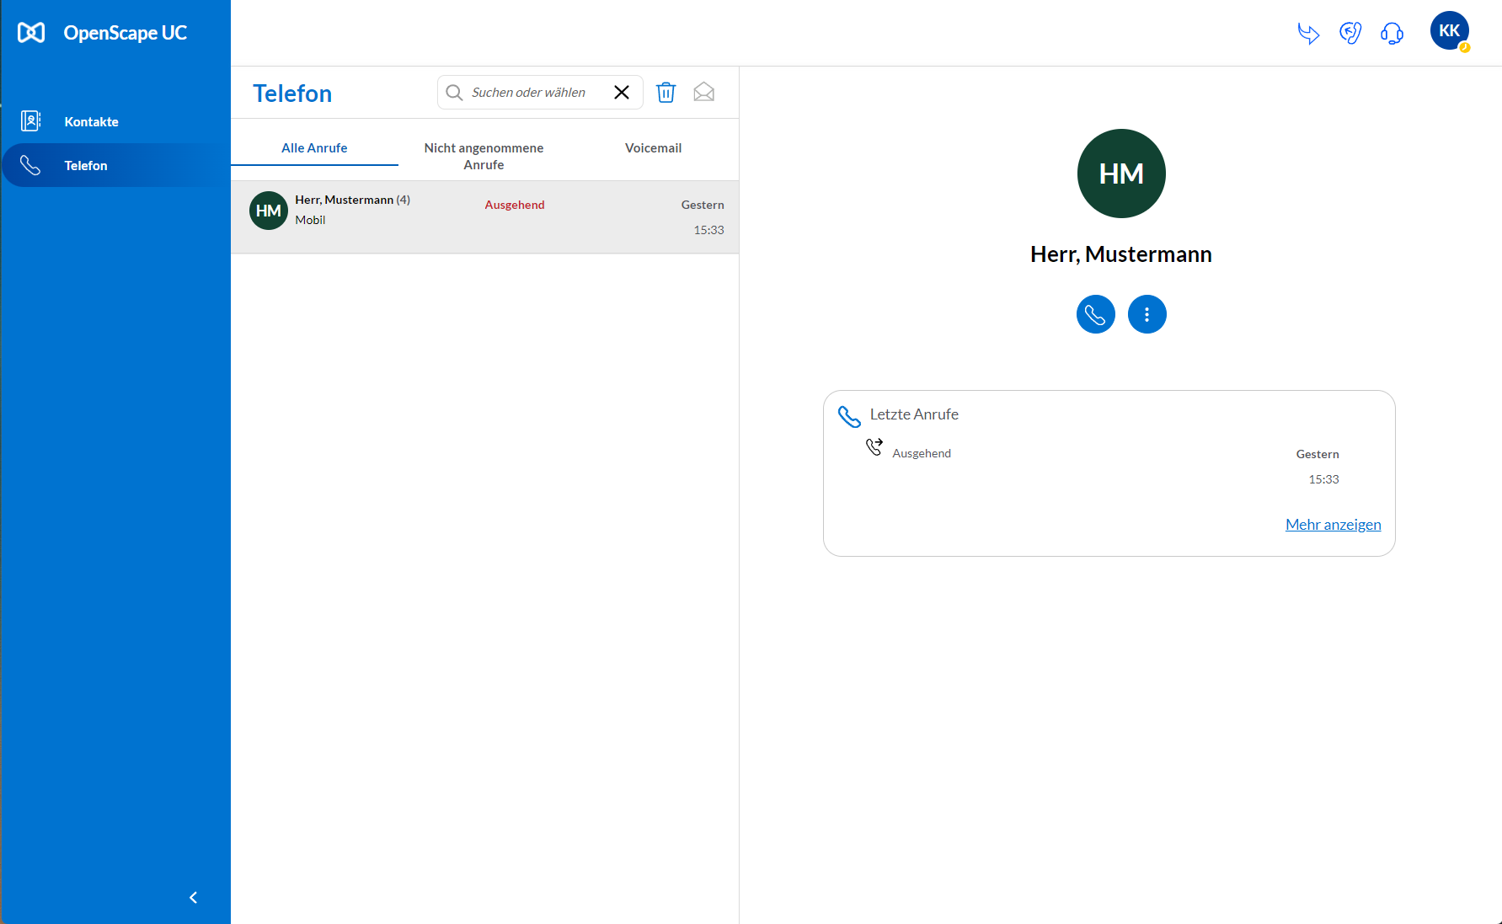The height and width of the screenshot is (924, 1502).
Task: Collapse the left sidebar with chevron
Action: (x=194, y=898)
